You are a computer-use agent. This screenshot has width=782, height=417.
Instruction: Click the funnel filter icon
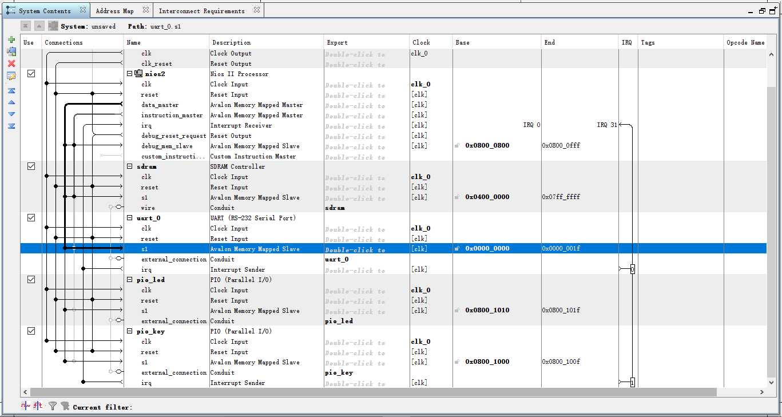click(x=53, y=406)
